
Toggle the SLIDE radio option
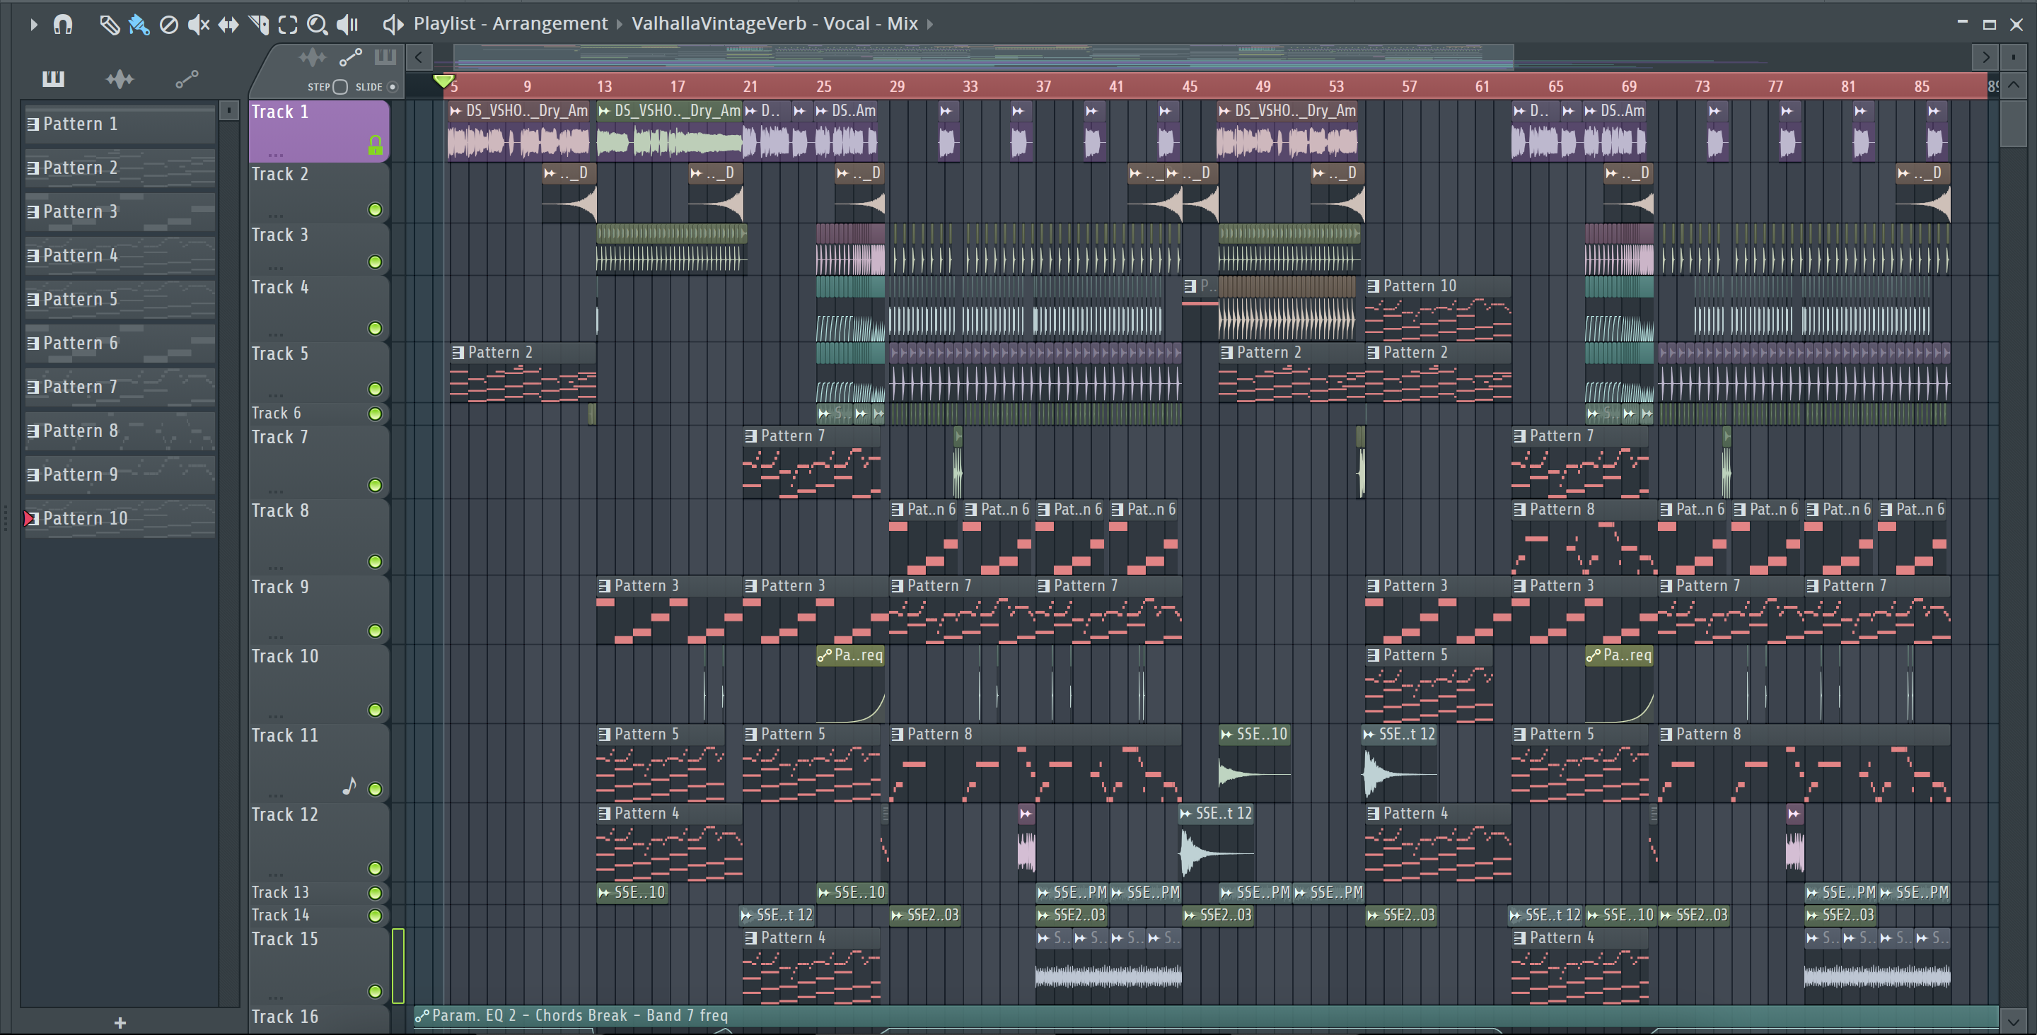(x=393, y=87)
